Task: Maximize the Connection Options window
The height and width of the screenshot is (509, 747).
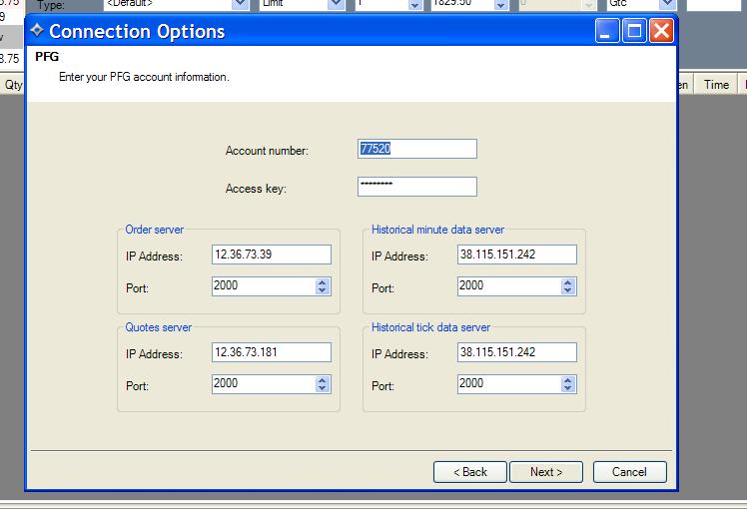Action: click(634, 31)
